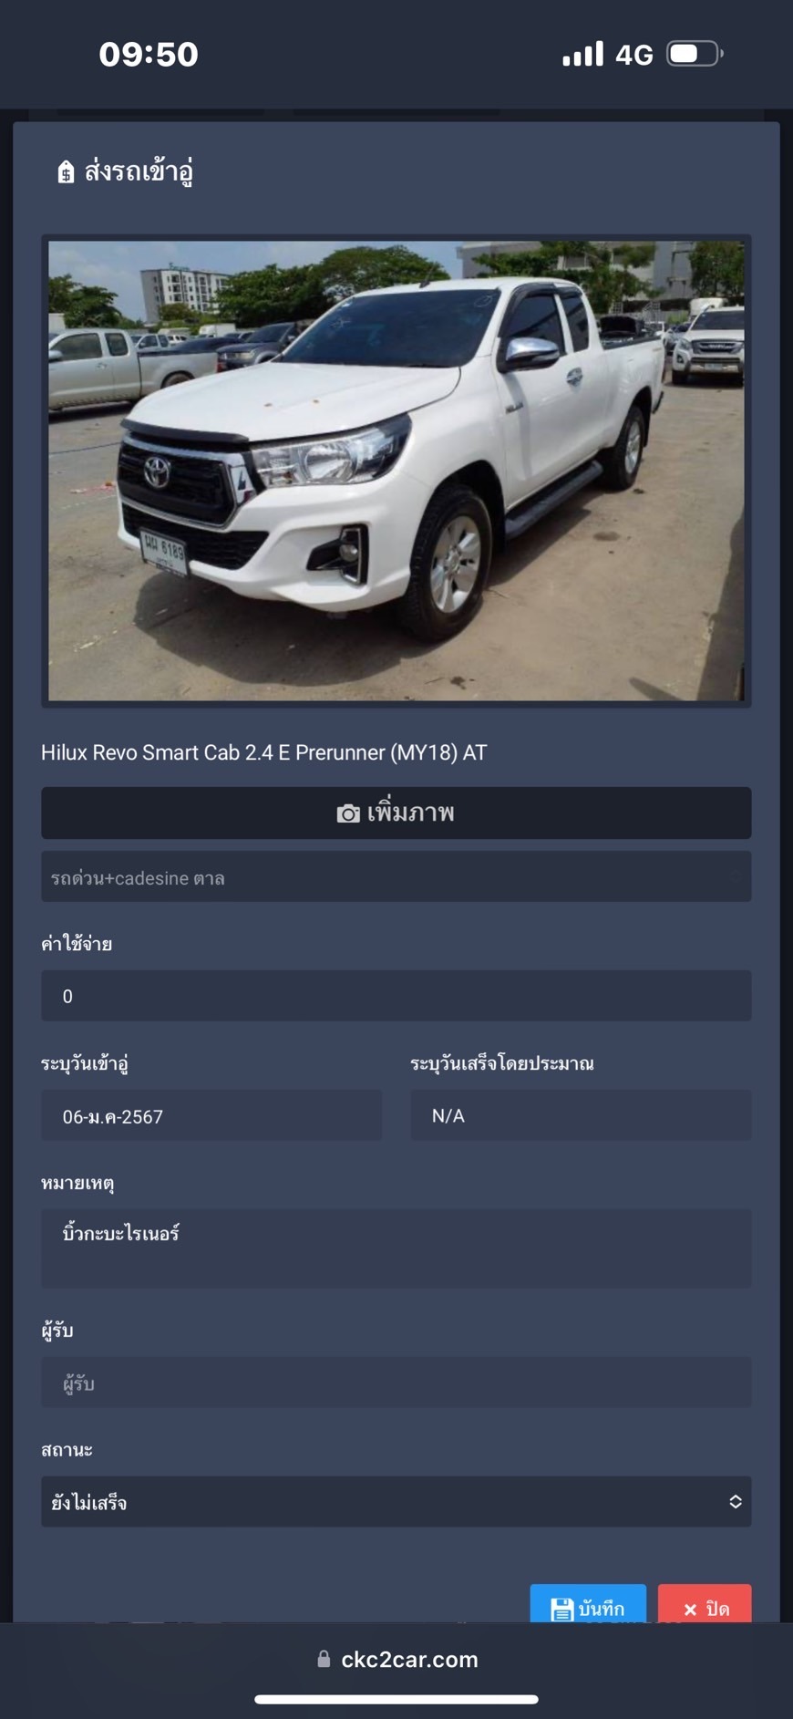793x1719 pixels.
Task: Expand the รถด่วน+cadesine ตาล dropdown
Action: pos(396,876)
